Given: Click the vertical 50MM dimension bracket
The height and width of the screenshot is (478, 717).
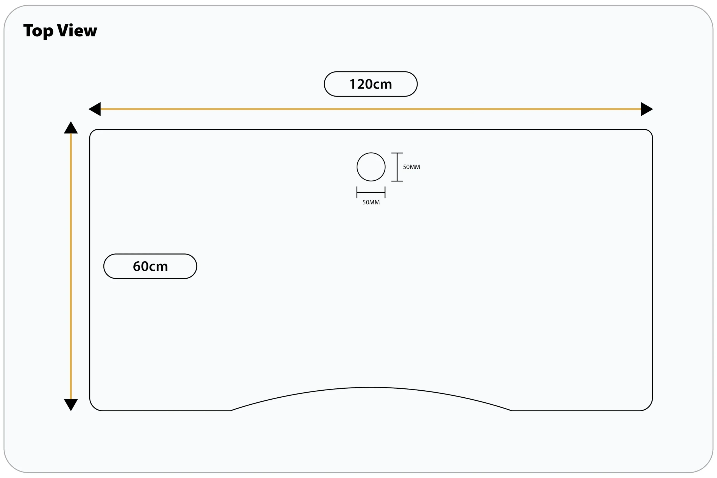Looking at the screenshot, I should (397, 167).
